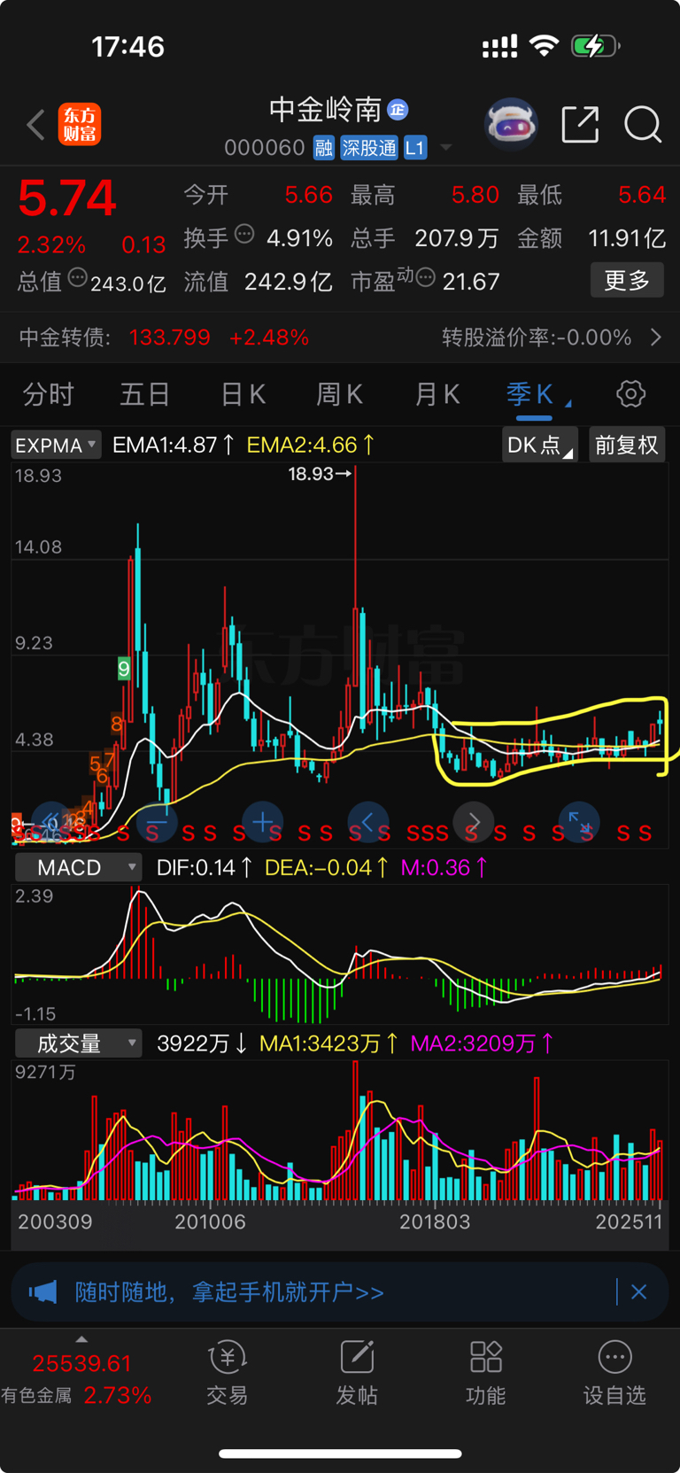The width and height of the screenshot is (680, 1473).
Task: Tap the 市盈 info circle icon
Action: point(426,277)
